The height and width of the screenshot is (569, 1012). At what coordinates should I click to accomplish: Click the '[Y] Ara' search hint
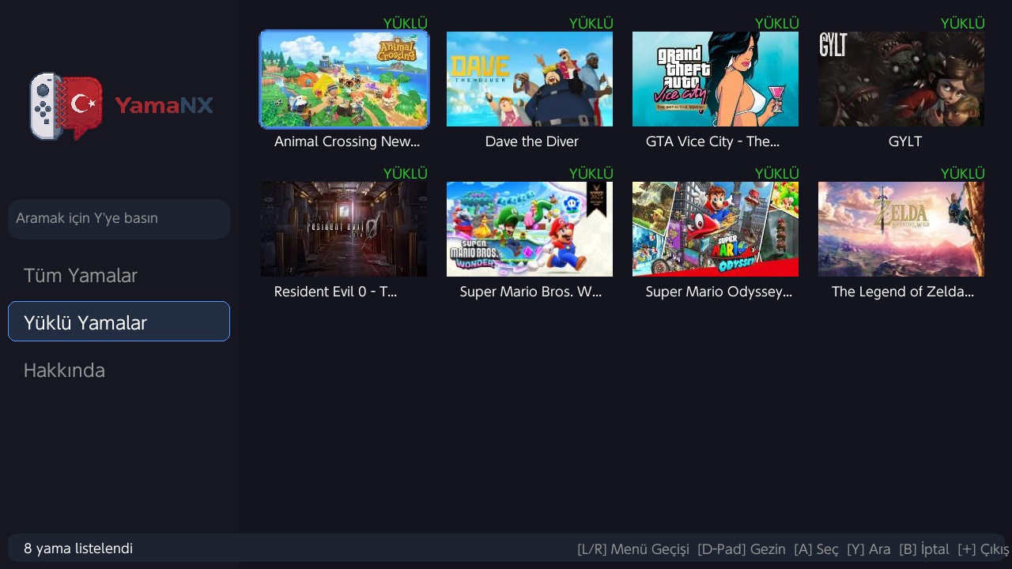point(869,549)
